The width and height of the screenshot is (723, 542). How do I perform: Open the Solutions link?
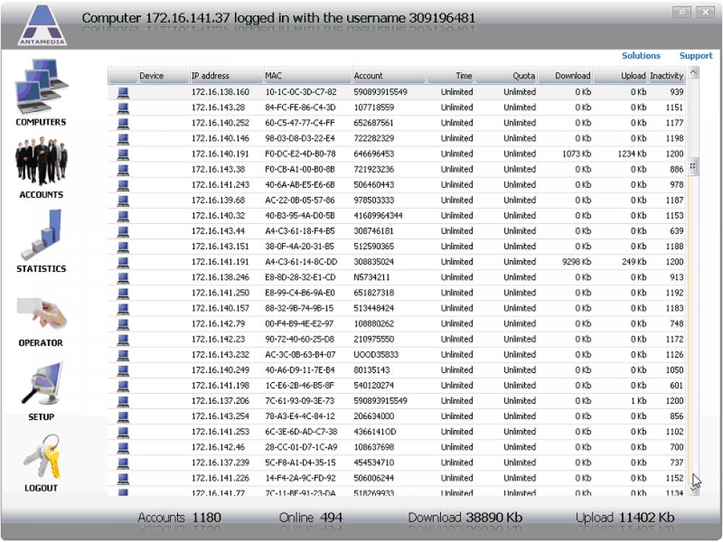pyautogui.click(x=641, y=56)
